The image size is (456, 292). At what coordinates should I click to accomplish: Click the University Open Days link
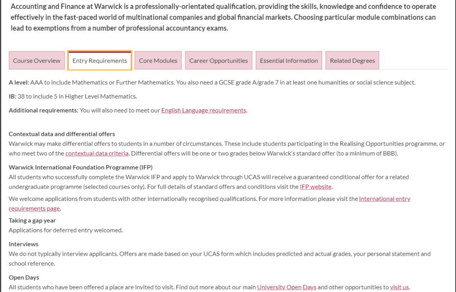[x=286, y=287]
